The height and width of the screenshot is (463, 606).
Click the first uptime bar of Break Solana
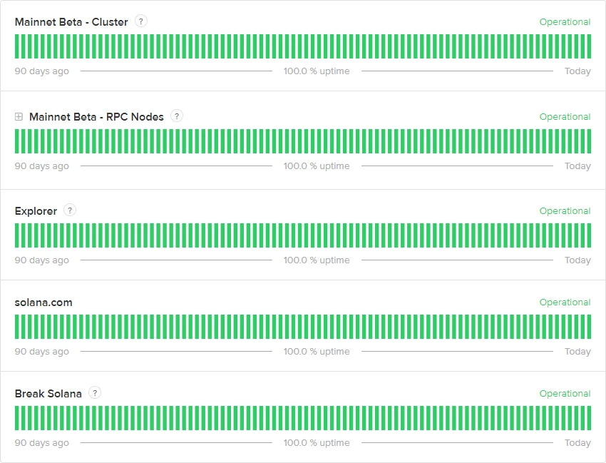click(x=17, y=418)
